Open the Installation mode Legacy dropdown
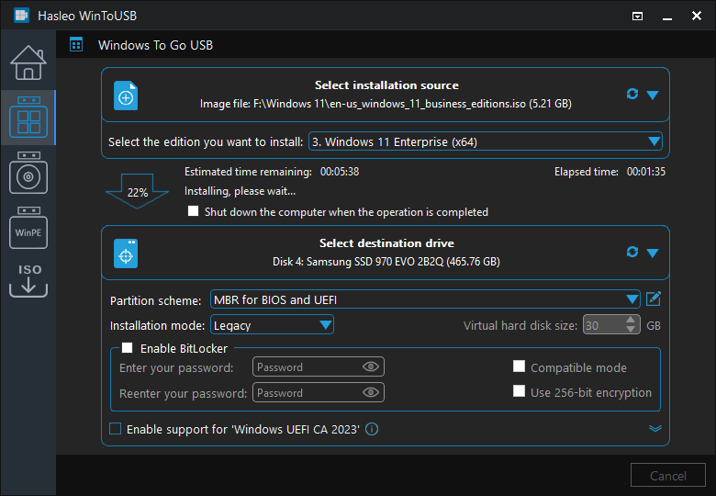 point(272,325)
